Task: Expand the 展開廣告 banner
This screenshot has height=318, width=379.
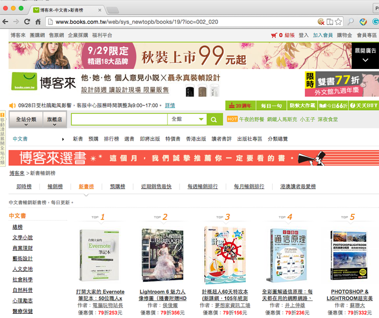Action: tap(365, 55)
